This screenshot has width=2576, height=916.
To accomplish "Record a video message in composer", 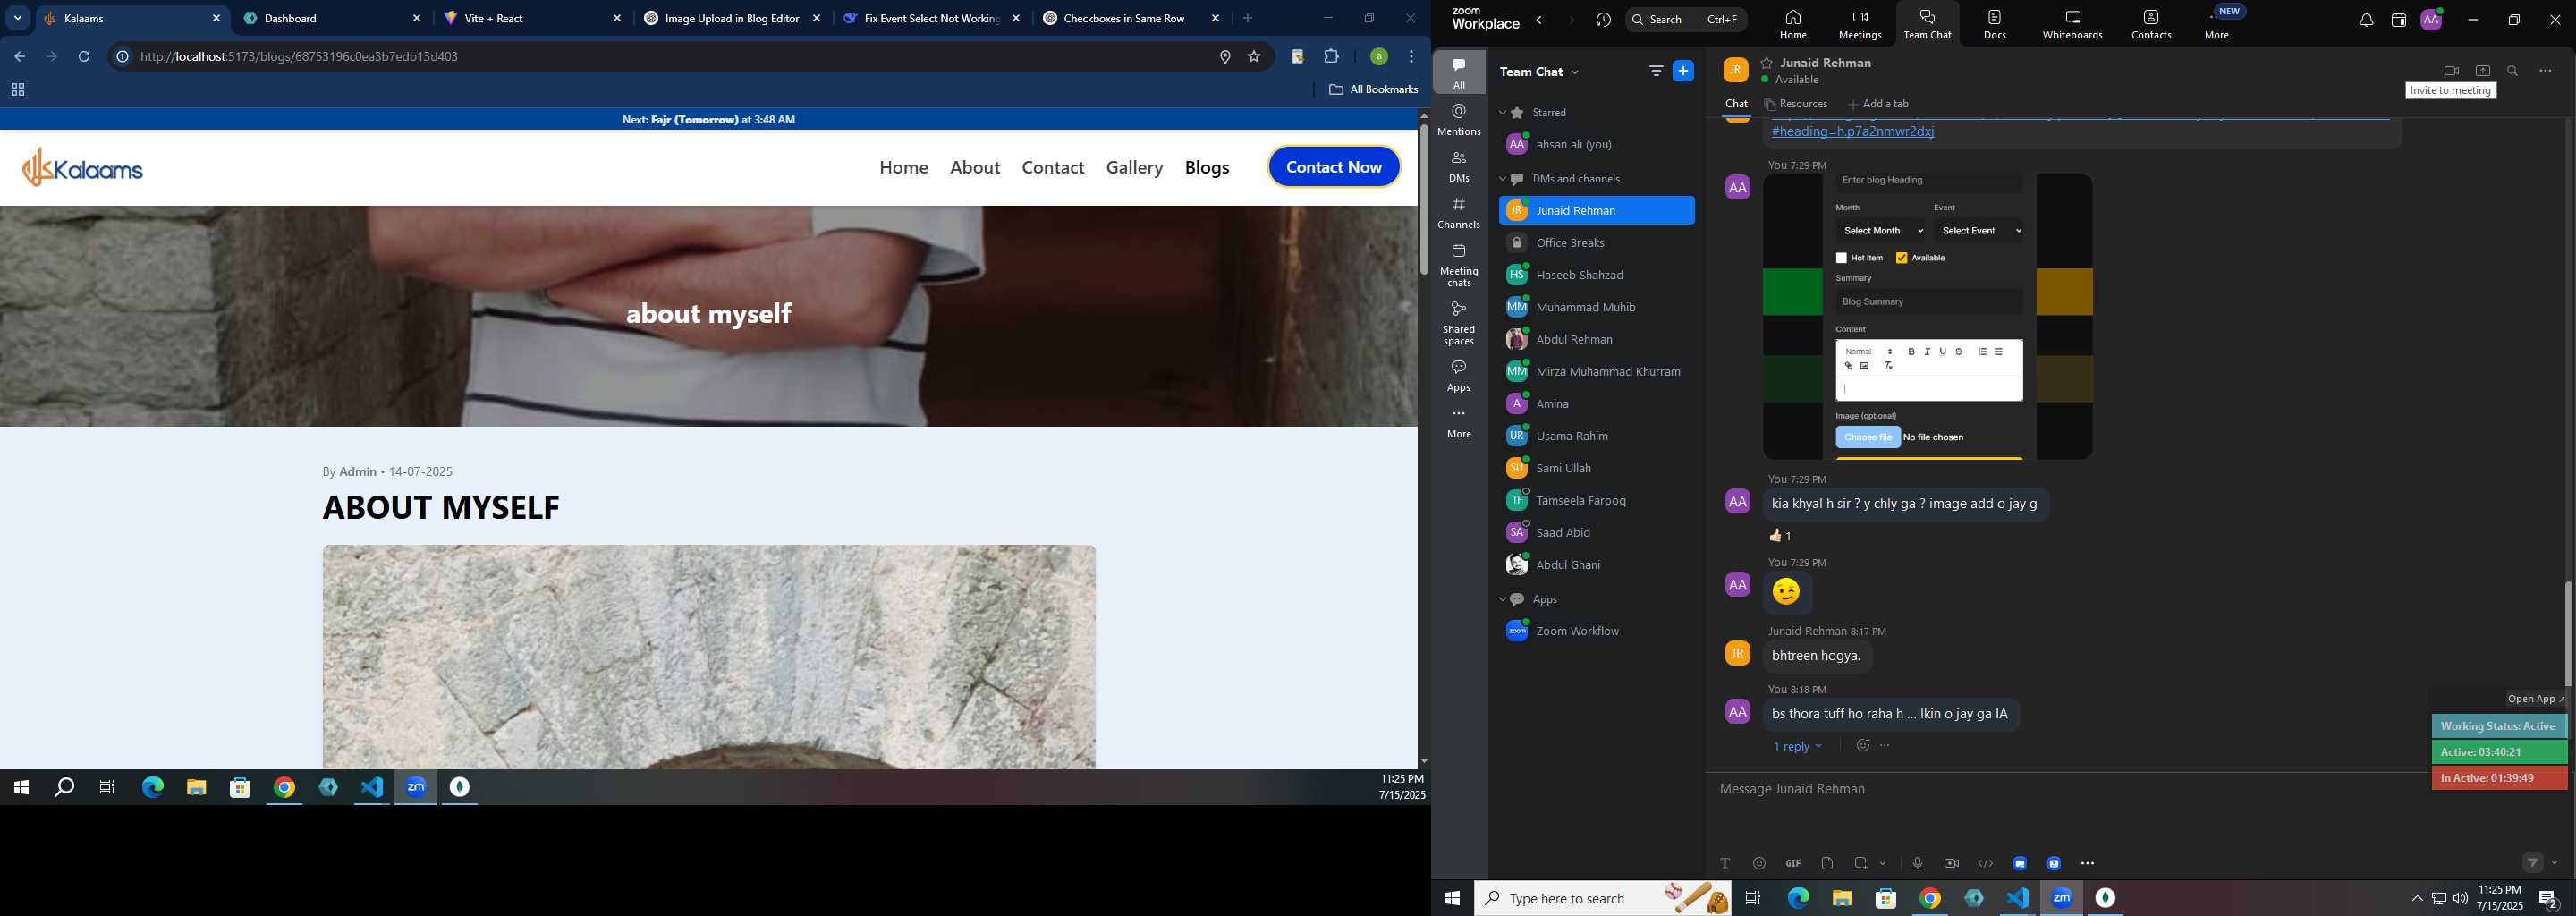I will (x=1951, y=863).
